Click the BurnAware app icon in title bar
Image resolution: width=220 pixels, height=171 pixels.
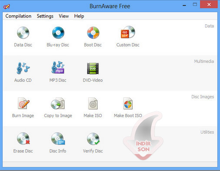coord(7,7)
